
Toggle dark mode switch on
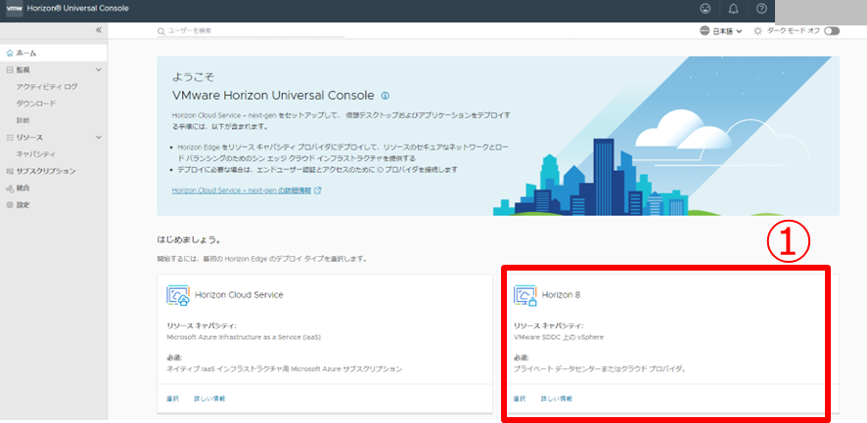pos(831,31)
